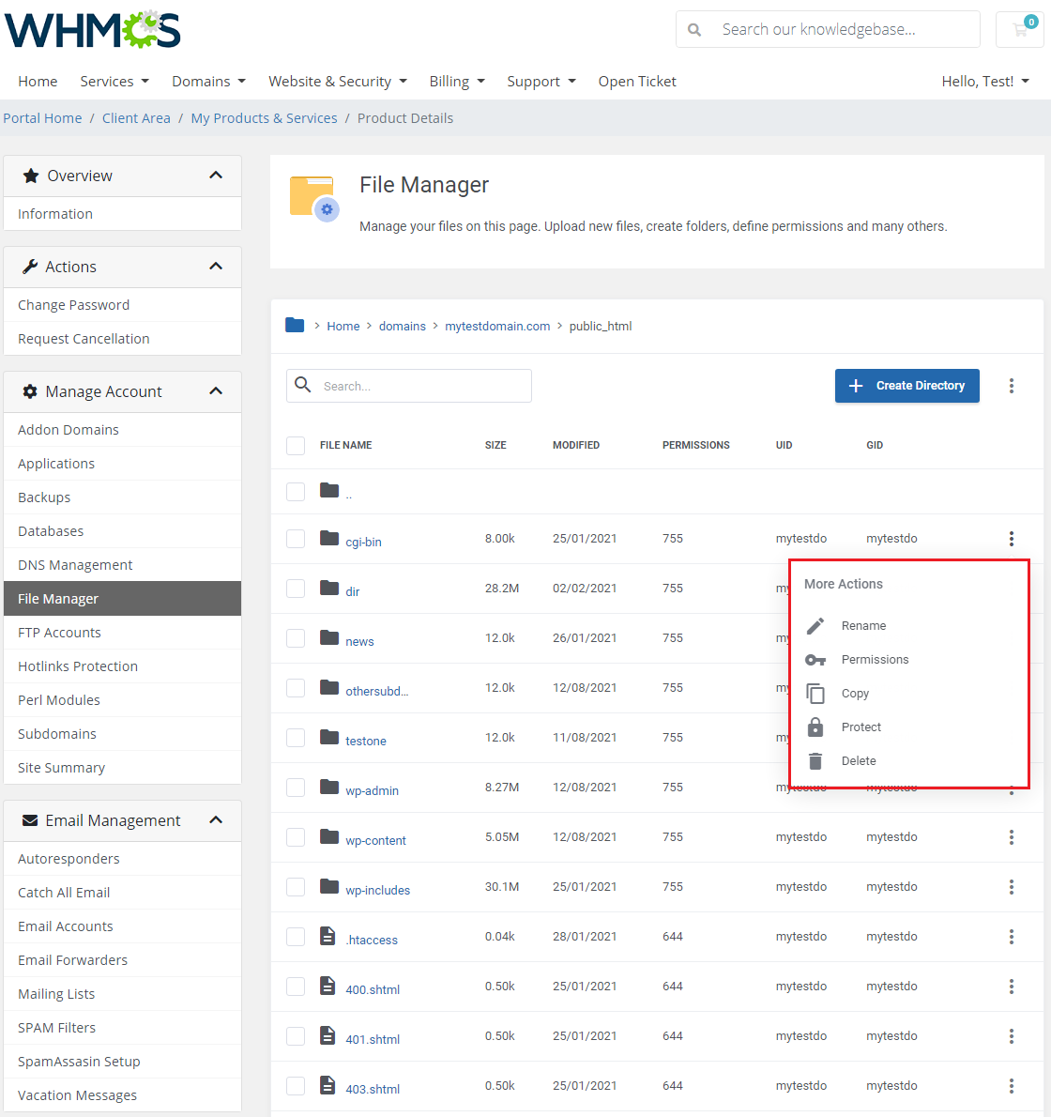Select Rename in More Actions menu
Viewport: 1051px width, 1117px height.
click(x=863, y=625)
